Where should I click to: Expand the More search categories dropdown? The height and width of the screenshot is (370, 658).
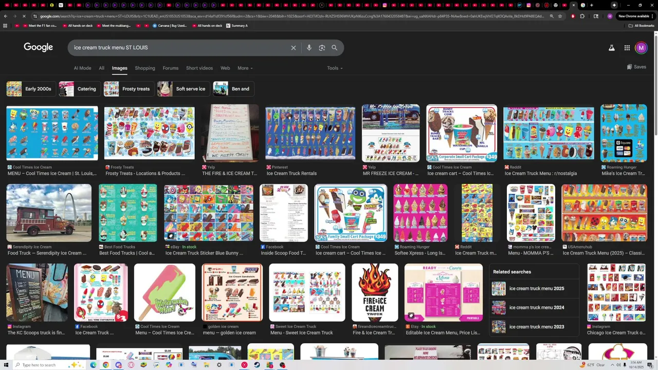[x=245, y=68]
